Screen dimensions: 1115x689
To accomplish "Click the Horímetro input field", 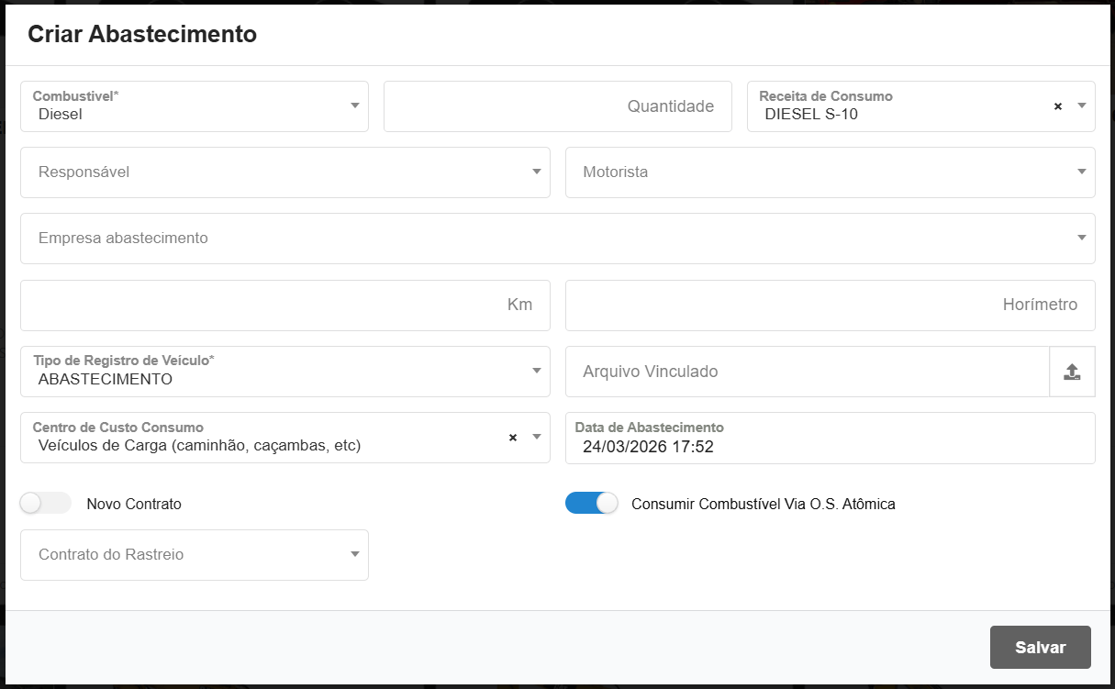I will [830, 306].
